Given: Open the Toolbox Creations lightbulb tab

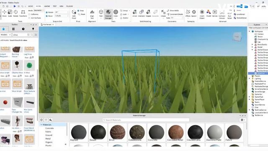Looking at the screenshot, I should tap(33, 29).
